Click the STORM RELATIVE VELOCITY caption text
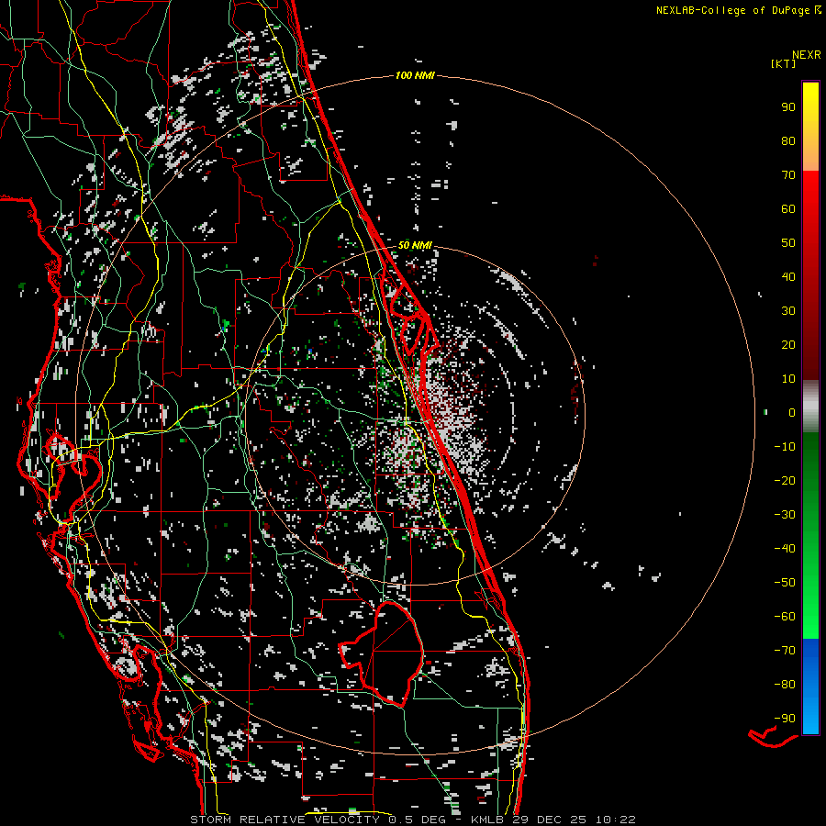 tap(284, 819)
